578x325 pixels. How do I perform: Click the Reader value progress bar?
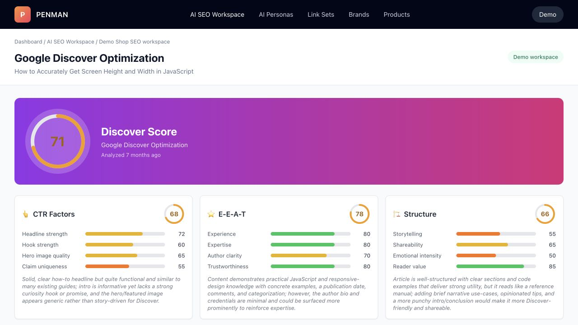pyautogui.click(x=496, y=266)
